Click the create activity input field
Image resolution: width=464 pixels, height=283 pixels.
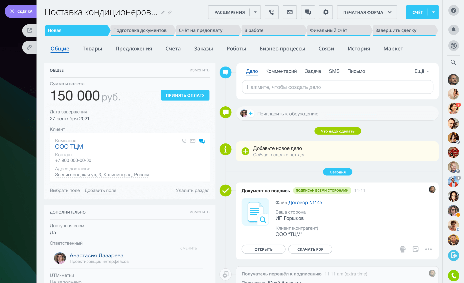[337, 87]
